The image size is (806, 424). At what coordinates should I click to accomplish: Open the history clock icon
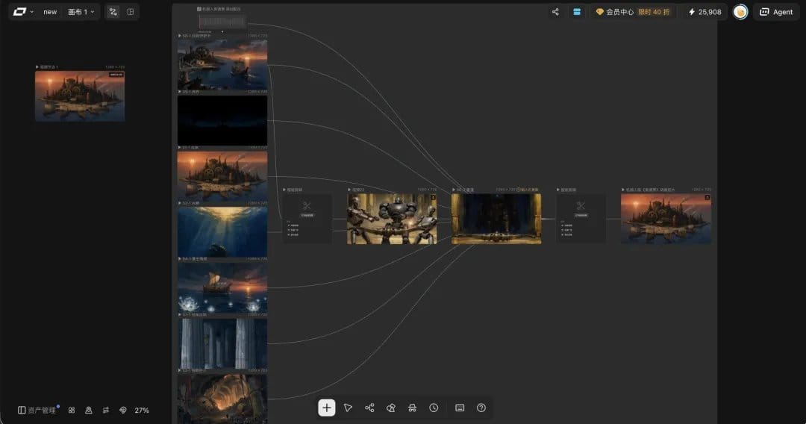(x=434, y=408)
